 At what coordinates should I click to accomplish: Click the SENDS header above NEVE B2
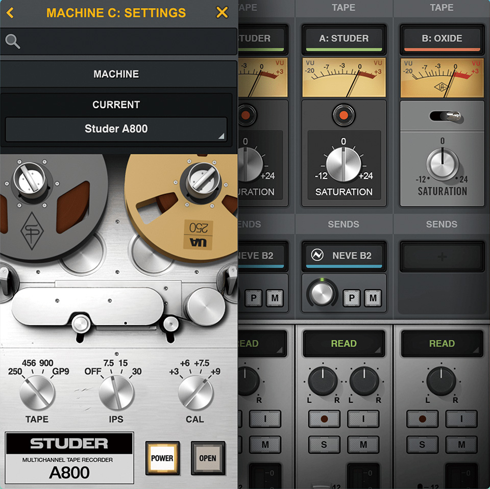[344, 224]
